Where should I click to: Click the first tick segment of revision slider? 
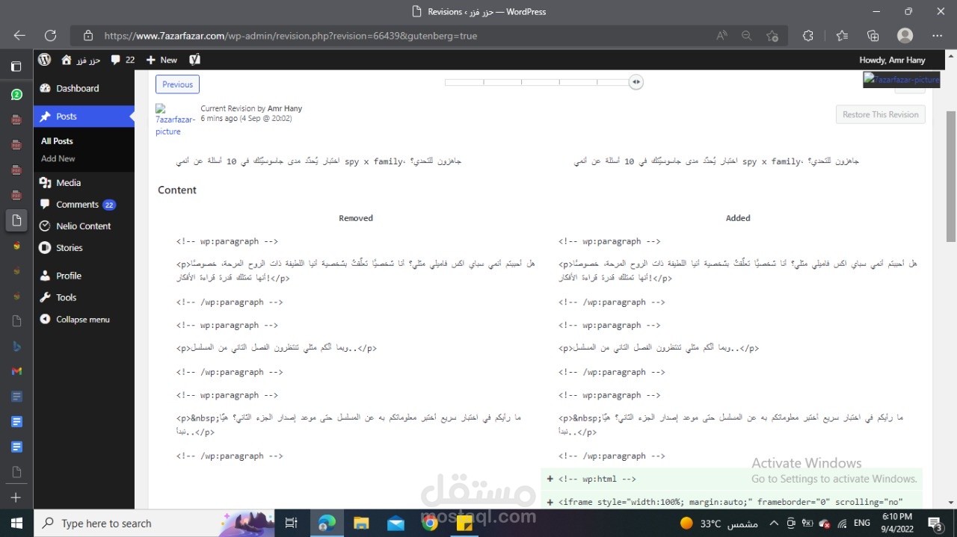click(464, 82)
